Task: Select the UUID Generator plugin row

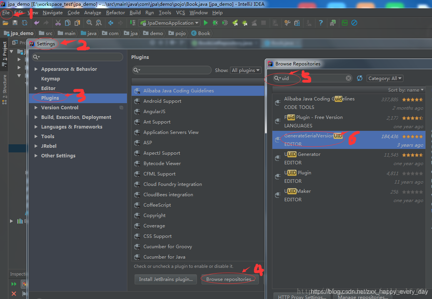Action: click(x=349, y=159)
